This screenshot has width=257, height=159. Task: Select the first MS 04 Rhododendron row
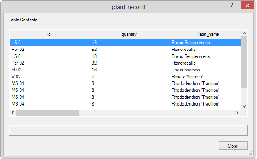[125, 83]
